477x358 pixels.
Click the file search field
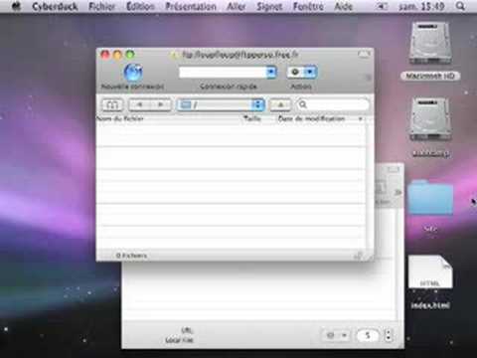point(333,105)
